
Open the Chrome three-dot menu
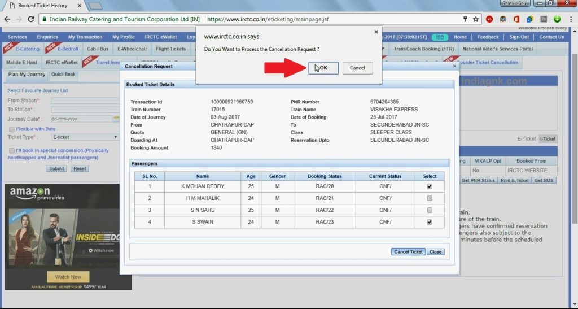pos(571,19)
